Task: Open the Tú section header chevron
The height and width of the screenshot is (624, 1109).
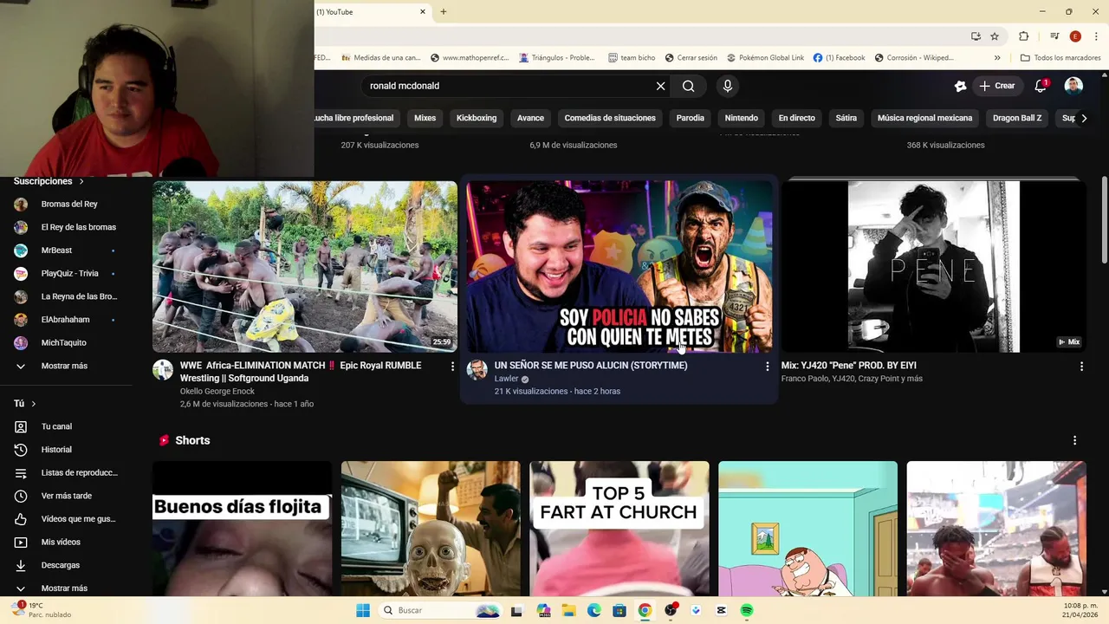Action: (34, 404)
